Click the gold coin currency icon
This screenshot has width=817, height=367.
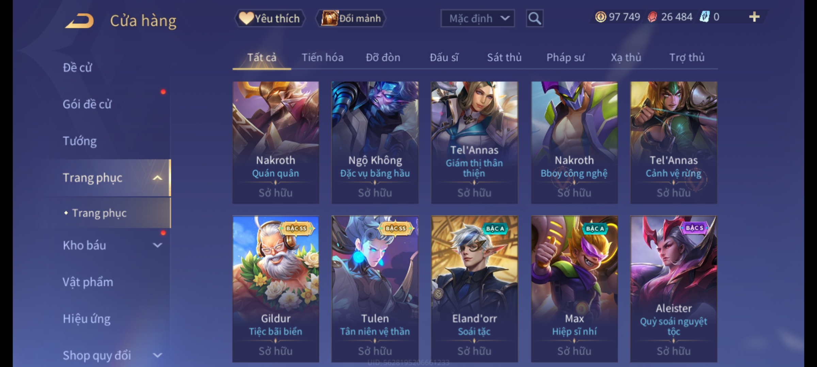point(600,17)
